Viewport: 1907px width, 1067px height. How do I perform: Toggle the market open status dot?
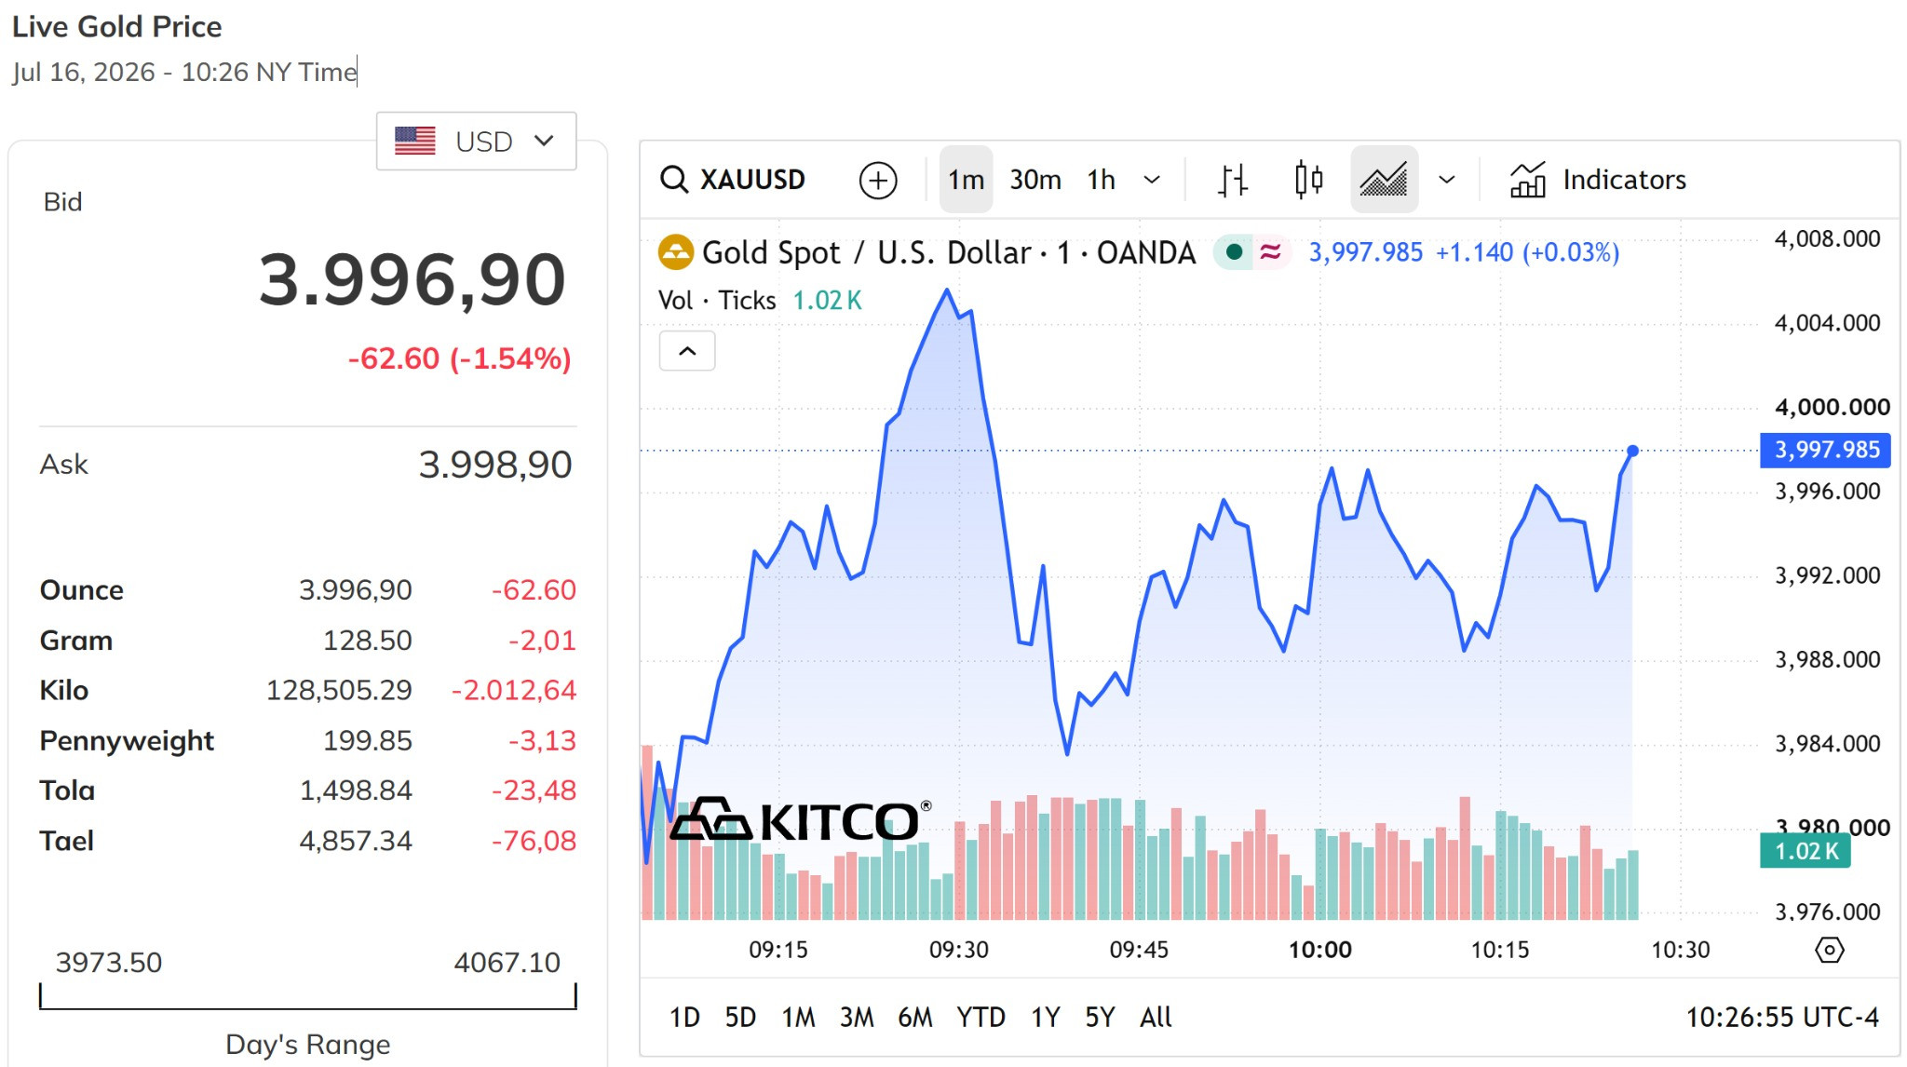click(1234, 252)
